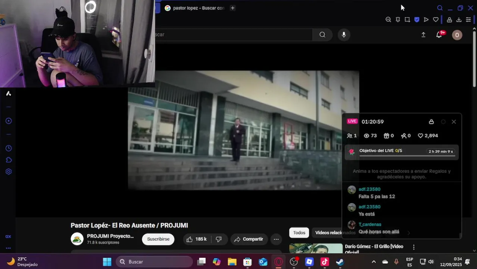Click the Darío Gómez video thumbnail
This screenshot has height=269, width=477.
point(316,249)
